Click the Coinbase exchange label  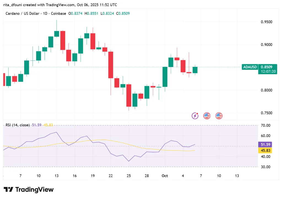pos(58,13)
